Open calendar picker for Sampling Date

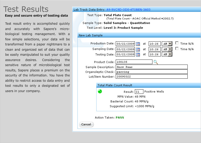click(x=138, y=49)
